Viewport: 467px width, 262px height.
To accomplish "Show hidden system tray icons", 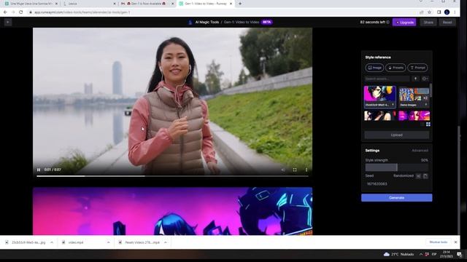I will 420,254.
